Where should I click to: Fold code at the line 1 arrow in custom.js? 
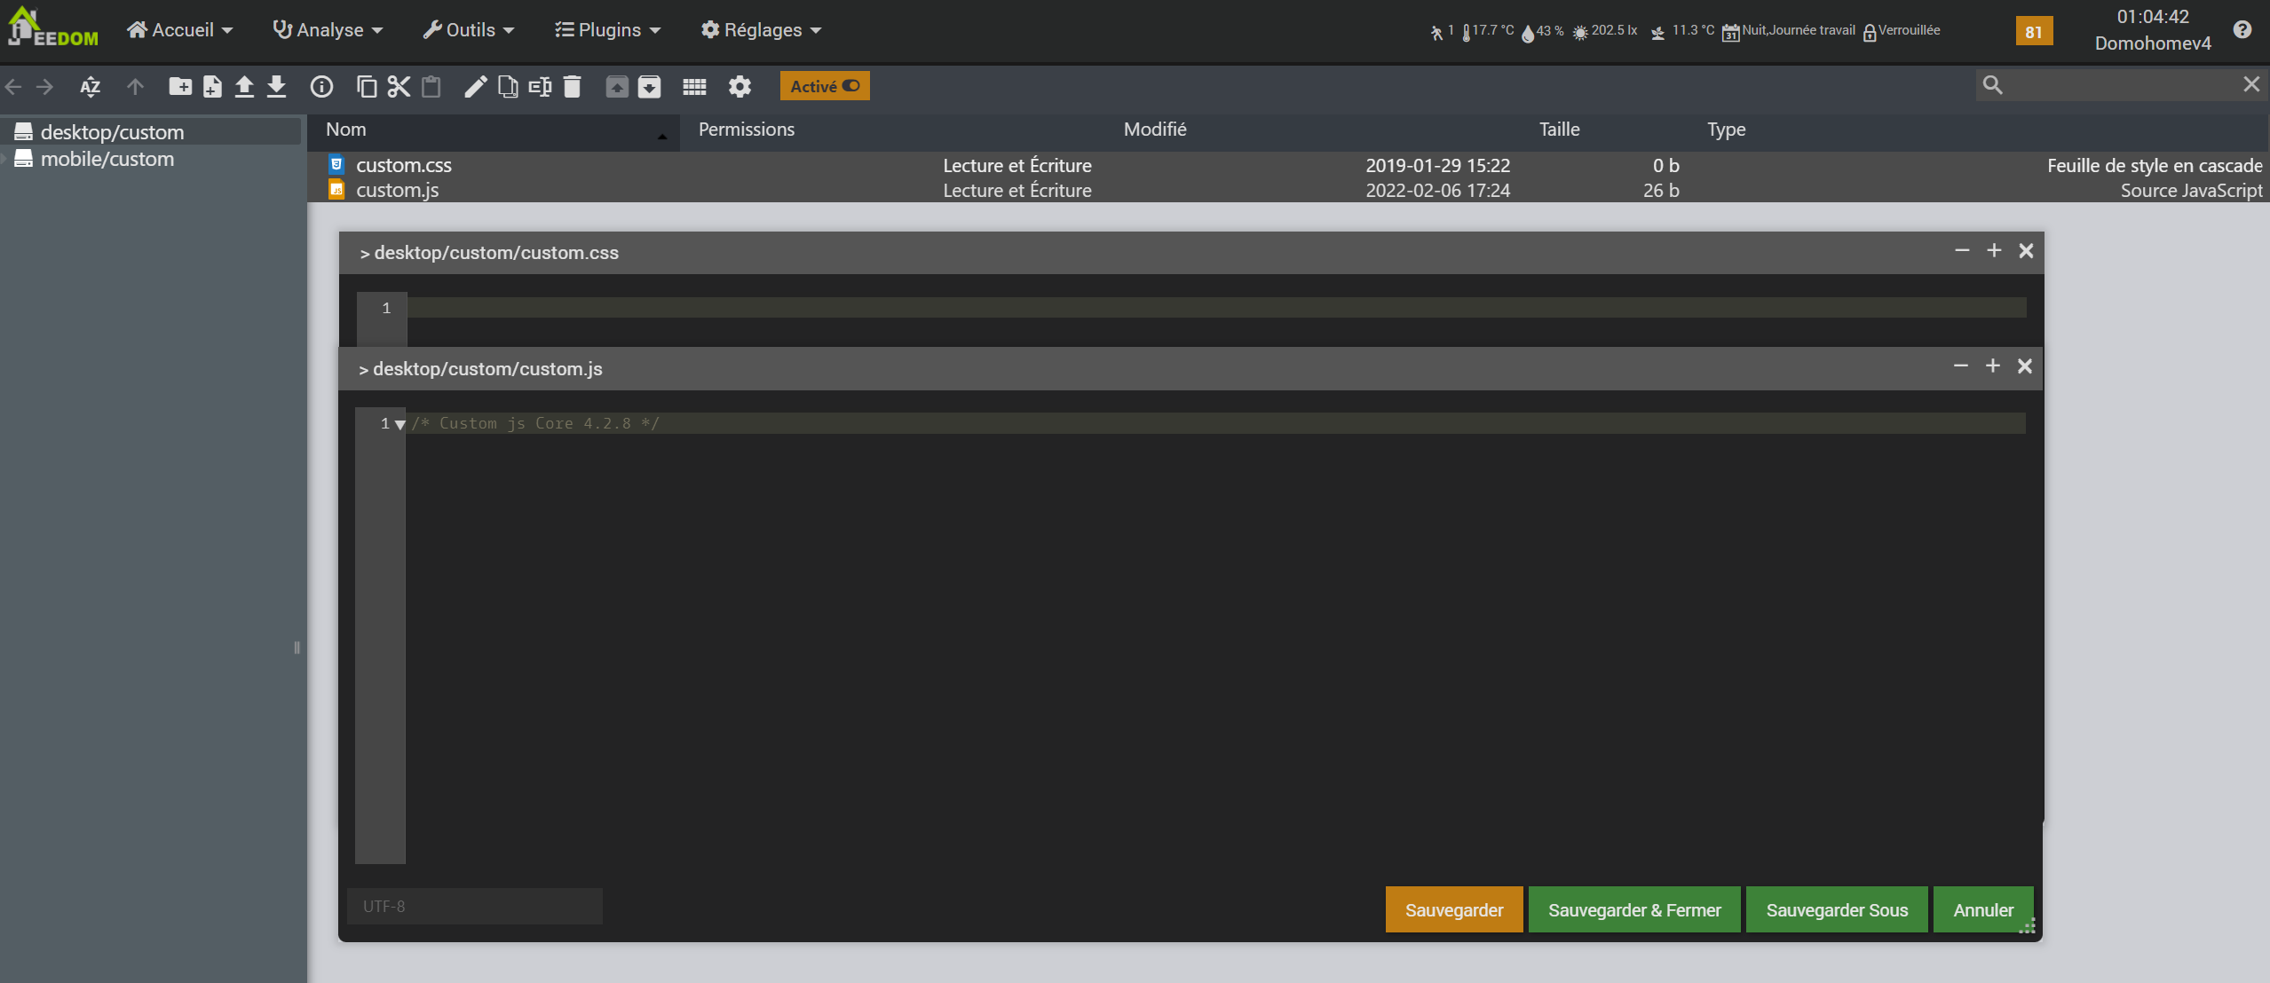click(400, 424)
